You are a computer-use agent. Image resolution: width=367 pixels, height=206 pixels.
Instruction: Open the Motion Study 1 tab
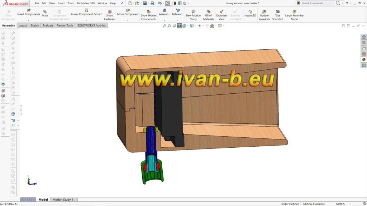[x=63, y=200]
